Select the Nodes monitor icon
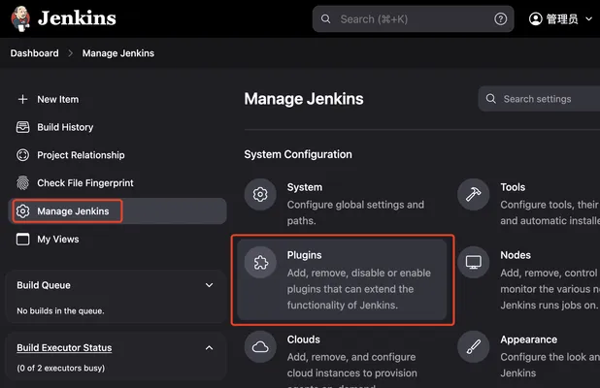The height and width of the screenshot is (388, 600). tap(474, 262)
